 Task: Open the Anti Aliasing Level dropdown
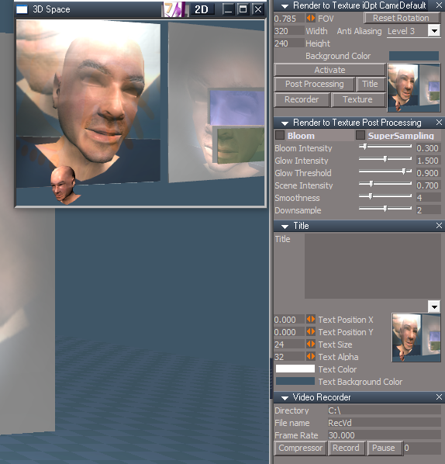(x=434, y=31)
